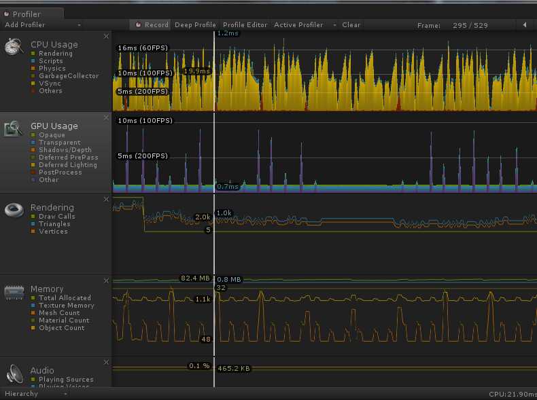This screenshot has height=400, width=537.
Task: Select the Memory panel title
Action: (x=47, y=289)
